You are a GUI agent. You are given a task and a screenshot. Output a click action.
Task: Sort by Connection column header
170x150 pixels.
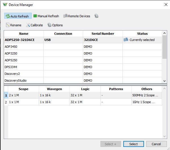tap(63, 34)
